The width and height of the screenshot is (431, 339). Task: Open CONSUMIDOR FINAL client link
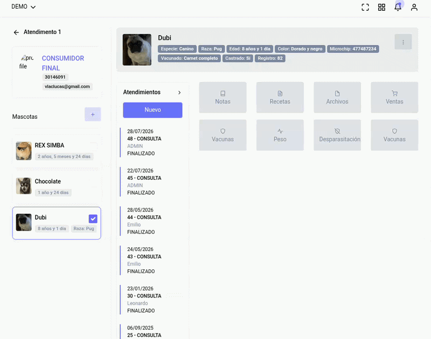point(62,63)
